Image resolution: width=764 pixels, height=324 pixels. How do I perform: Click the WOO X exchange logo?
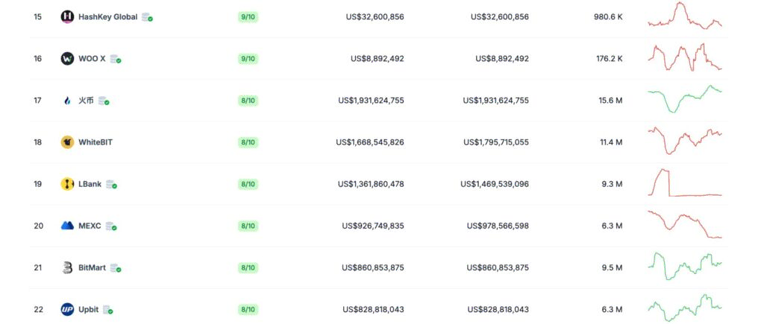(x=67, y=59)
